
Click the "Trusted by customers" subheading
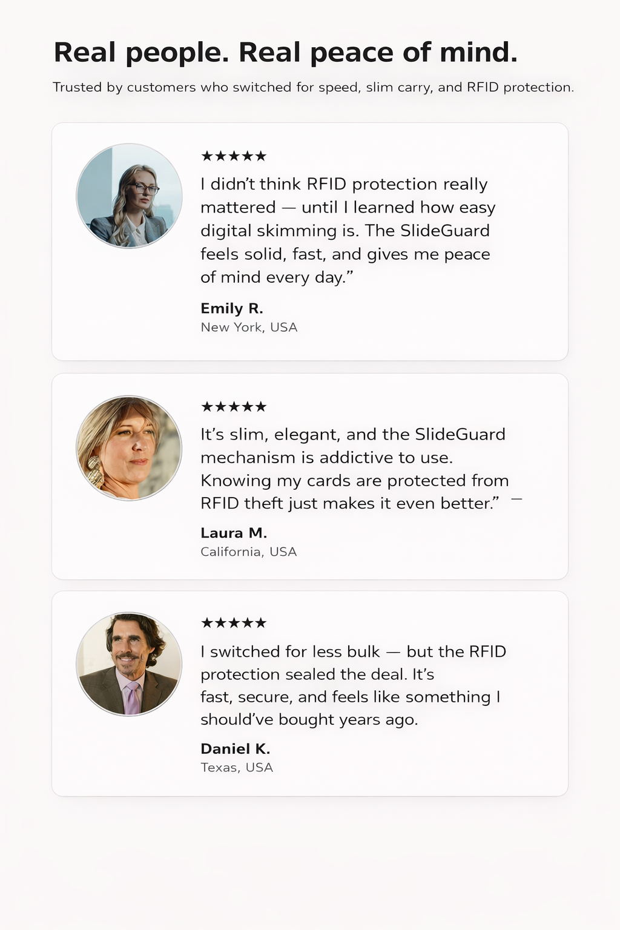313,87
